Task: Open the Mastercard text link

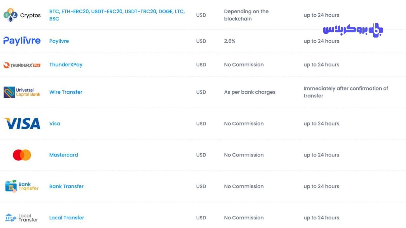Action: point(64,155)
